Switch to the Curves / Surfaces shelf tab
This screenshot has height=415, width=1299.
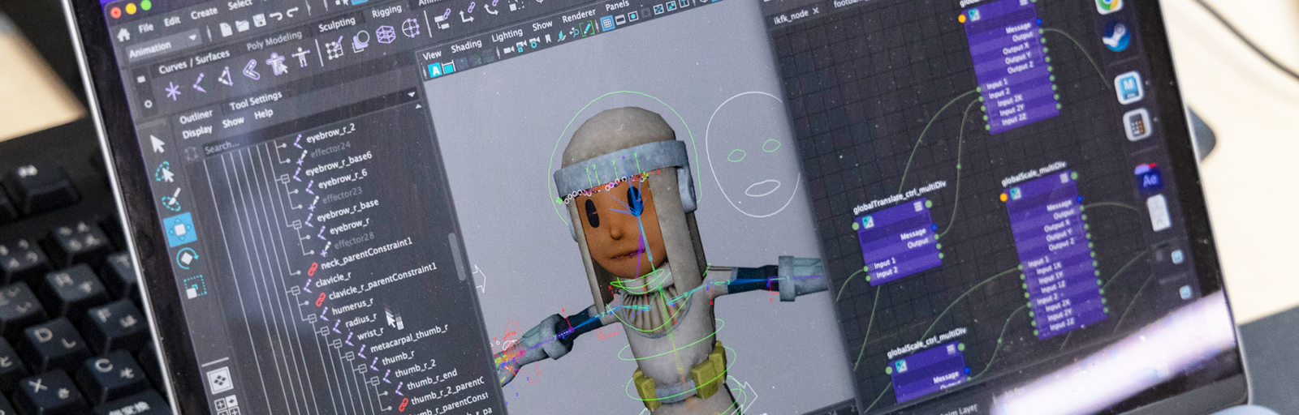(194, 62)
